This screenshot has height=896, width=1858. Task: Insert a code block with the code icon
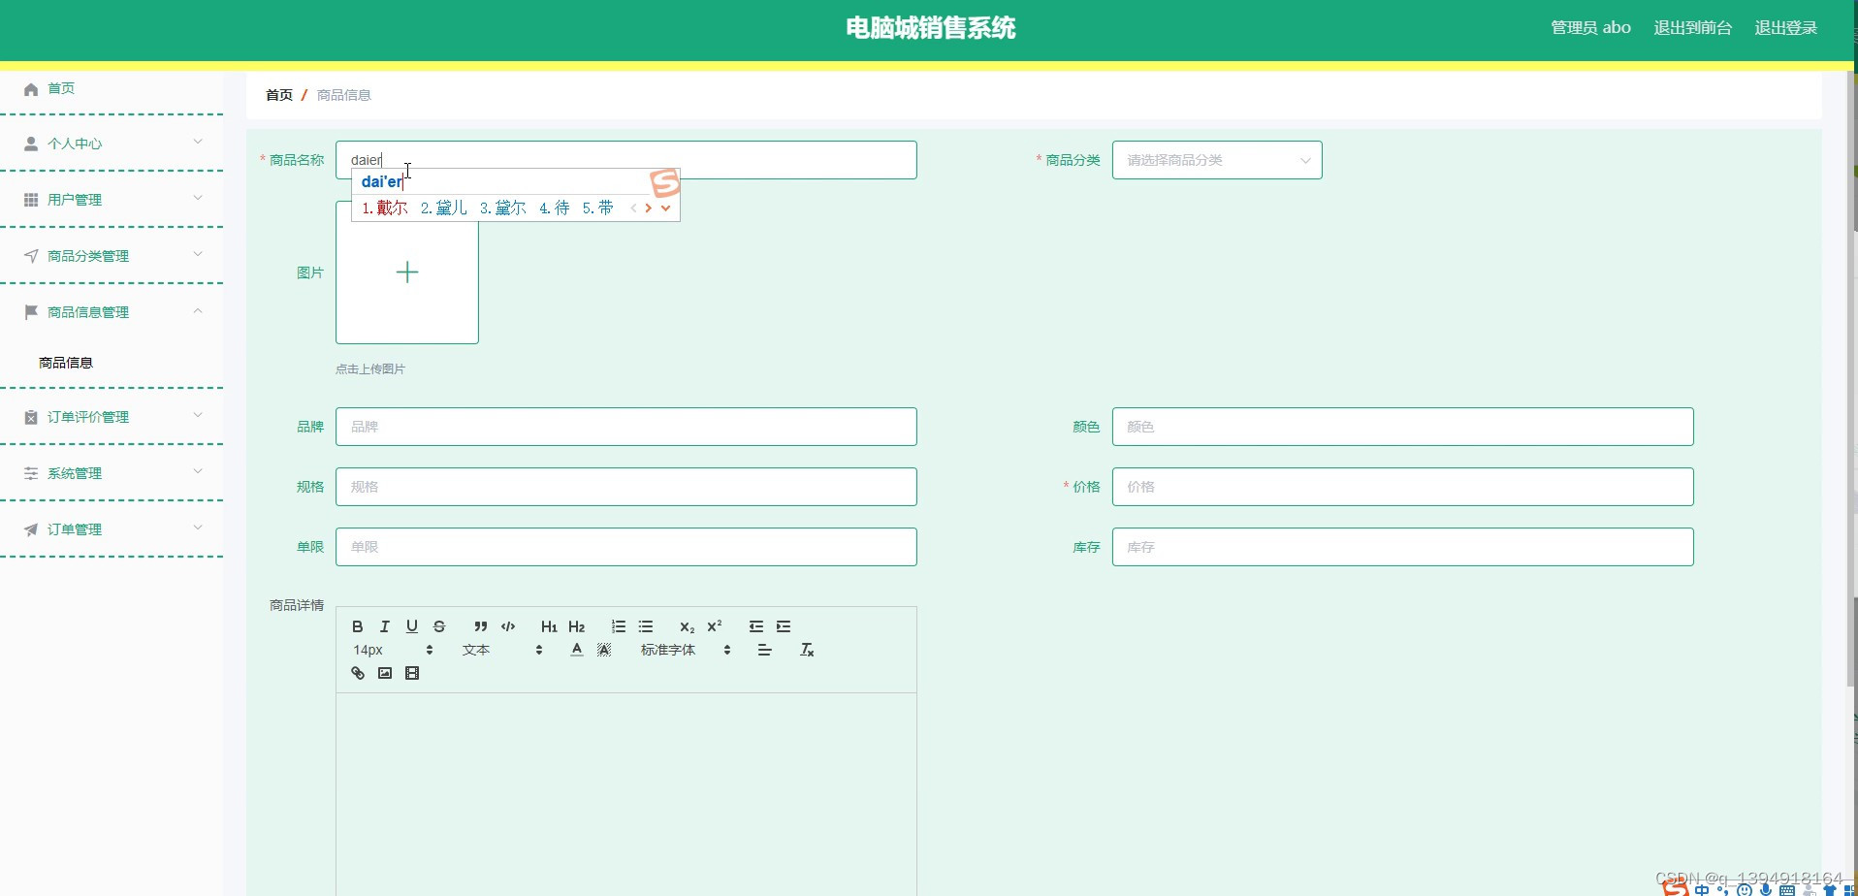(508, 626)
